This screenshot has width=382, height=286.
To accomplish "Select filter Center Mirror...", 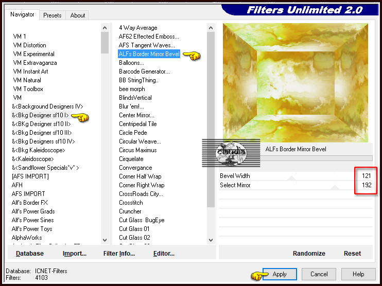I will click(x=136, y=115).
